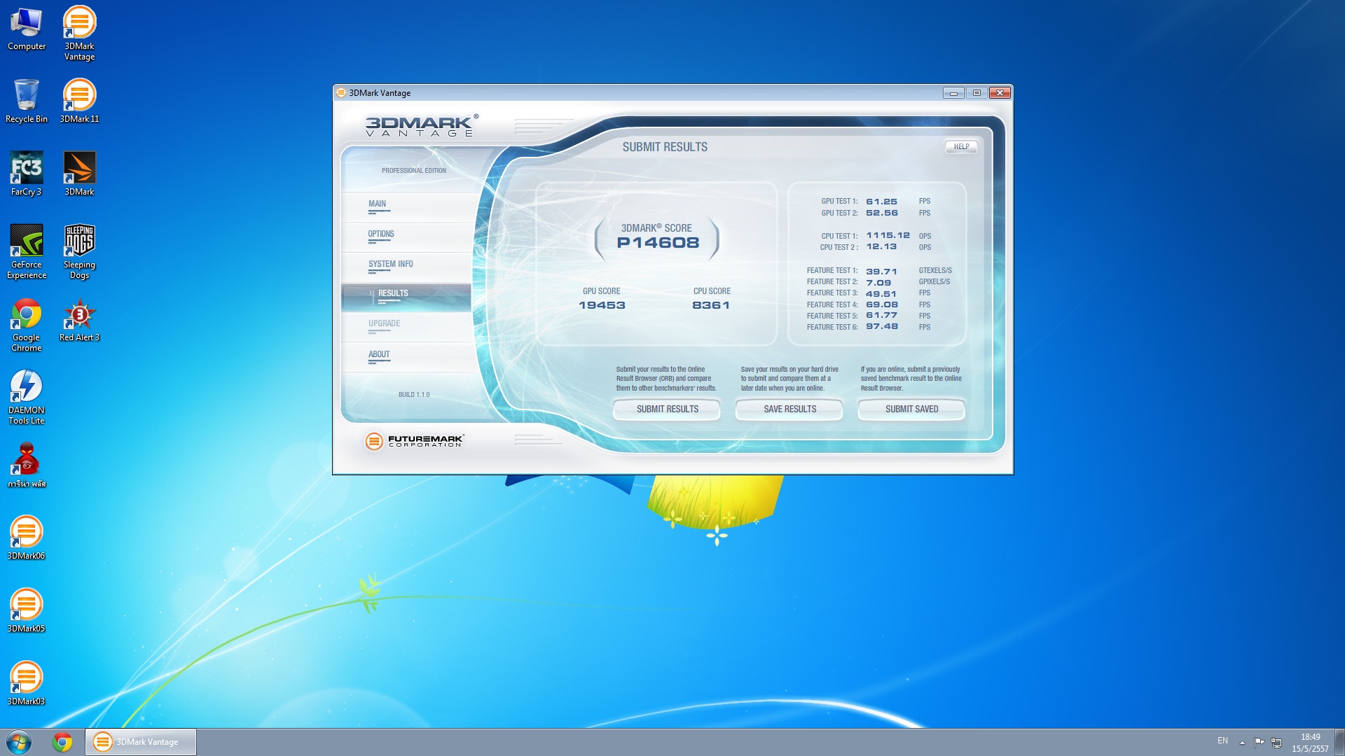The height and width of the screenshot is (756, 1345).
Task: Open the 3DMark 11 desktop icon
Action: click(x=79, y=97)
